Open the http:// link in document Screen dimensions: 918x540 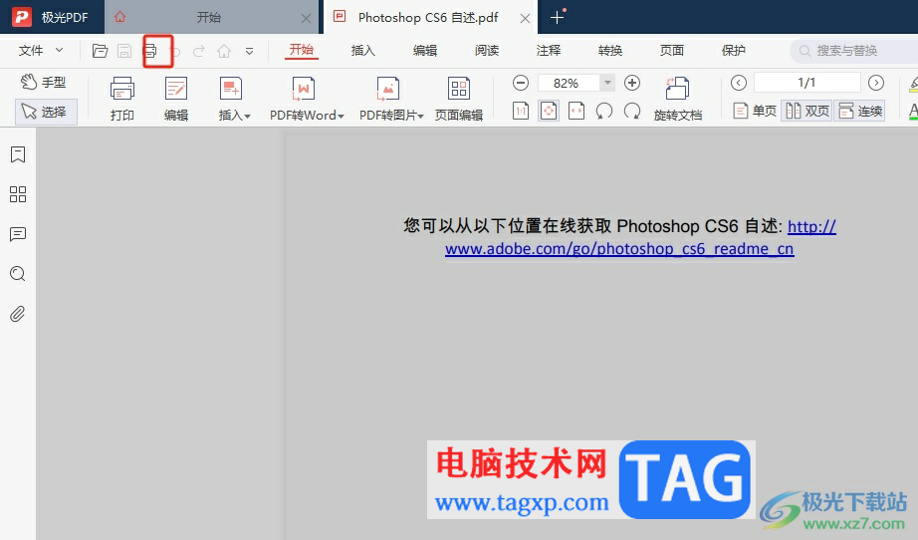[x=811, y=226]
